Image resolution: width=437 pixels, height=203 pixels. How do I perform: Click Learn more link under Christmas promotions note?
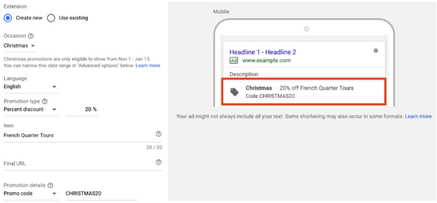coord(148,66)
